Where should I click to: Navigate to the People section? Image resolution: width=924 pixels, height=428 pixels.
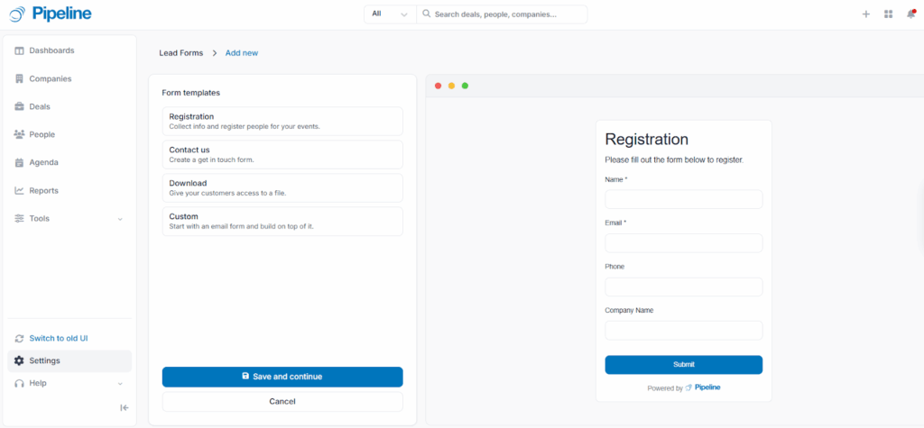[42, 134]
